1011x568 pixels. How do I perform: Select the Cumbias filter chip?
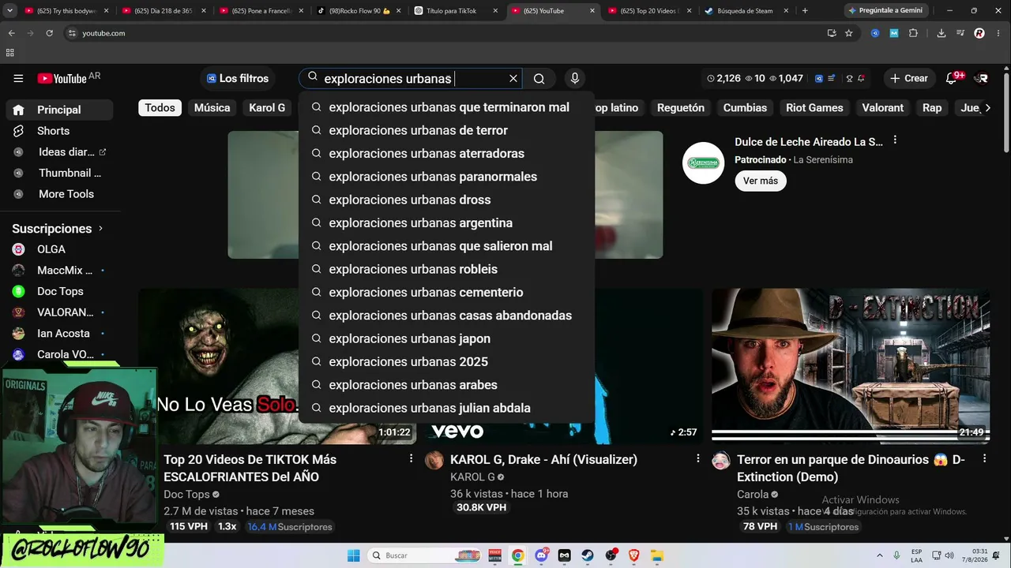pyautogui.click(x=745, y=108)
